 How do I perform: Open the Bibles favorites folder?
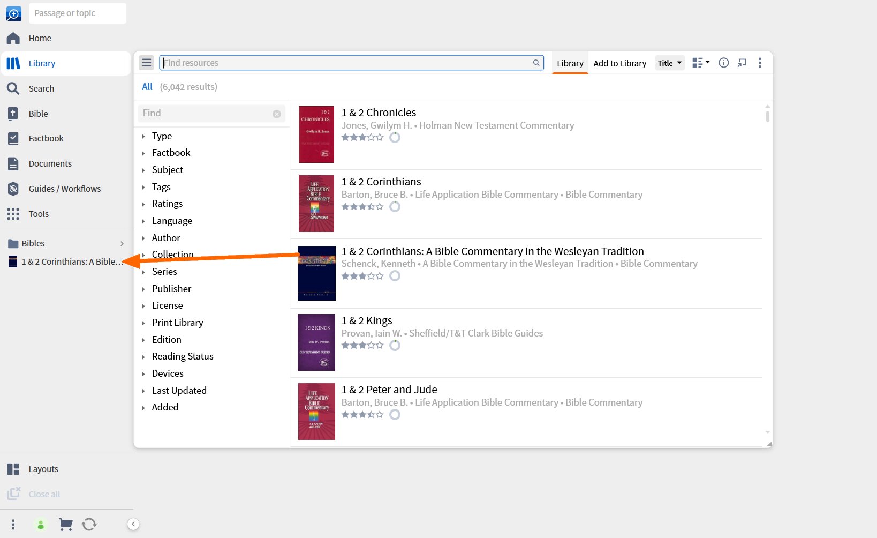[x=66, y=243]
